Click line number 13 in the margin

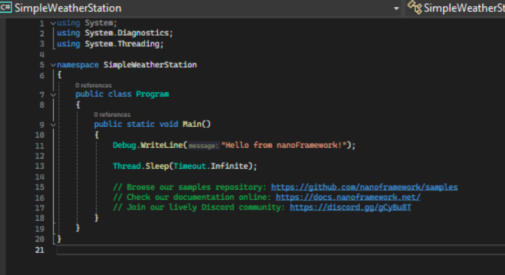point(40,166)
